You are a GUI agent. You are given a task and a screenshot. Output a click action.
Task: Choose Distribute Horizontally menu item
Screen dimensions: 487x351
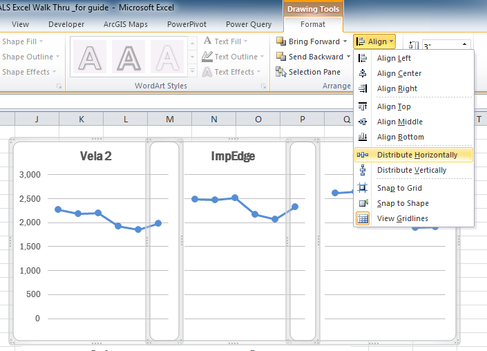414,155
